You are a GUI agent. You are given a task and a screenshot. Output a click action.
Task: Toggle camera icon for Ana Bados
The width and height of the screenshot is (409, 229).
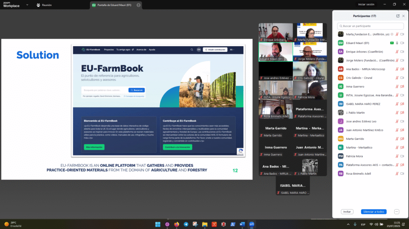coord(402,69)
